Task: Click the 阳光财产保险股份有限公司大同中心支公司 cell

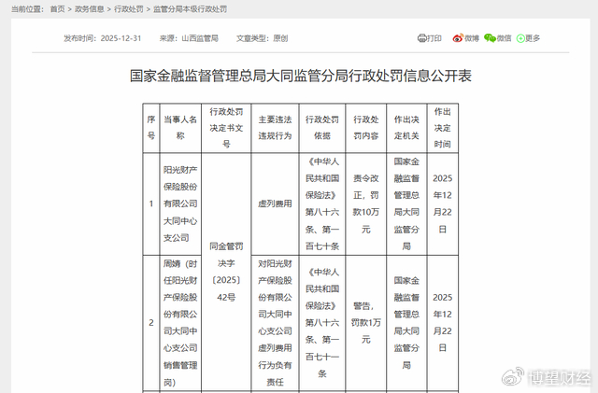Action: pos(180,204)
